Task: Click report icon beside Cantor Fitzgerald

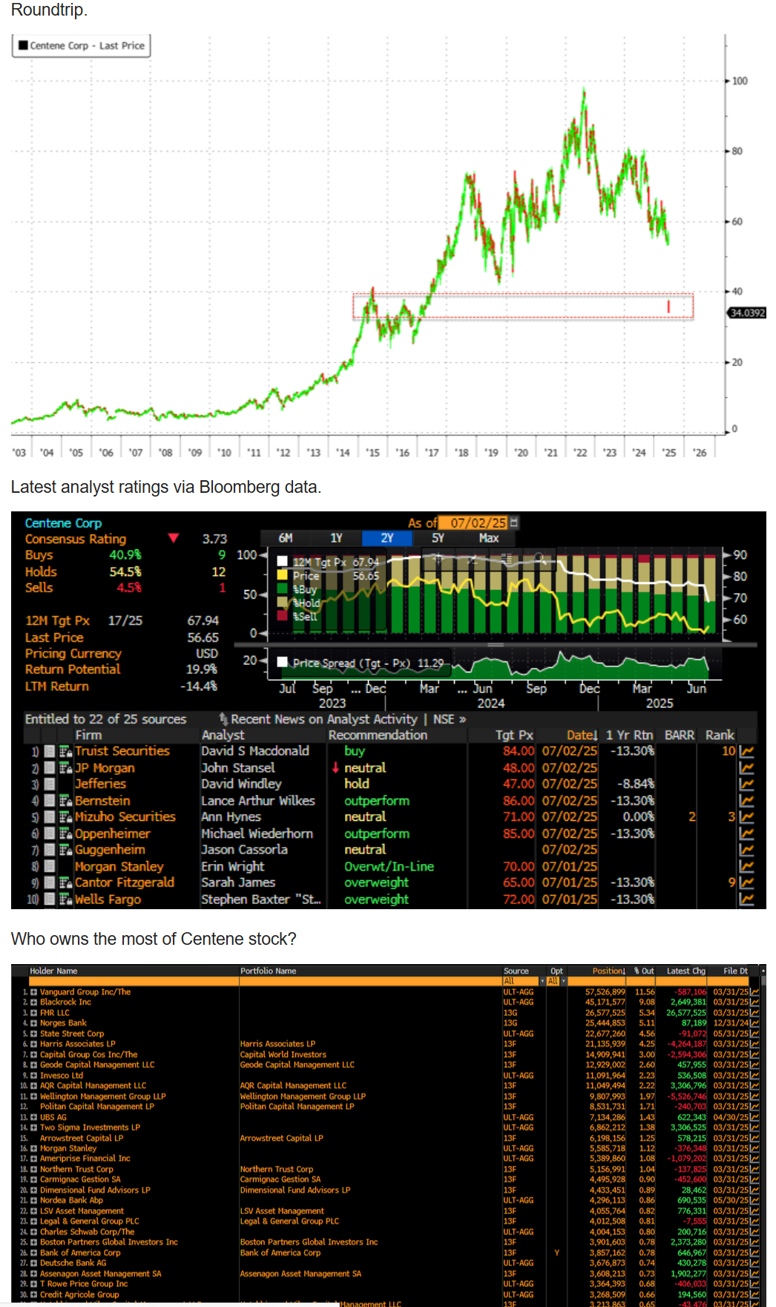Action: click(x=65, y=882)
